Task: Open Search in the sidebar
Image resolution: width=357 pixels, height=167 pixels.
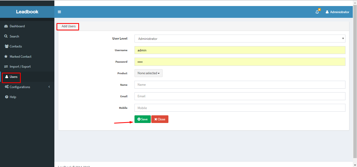Action: (27, 36)
